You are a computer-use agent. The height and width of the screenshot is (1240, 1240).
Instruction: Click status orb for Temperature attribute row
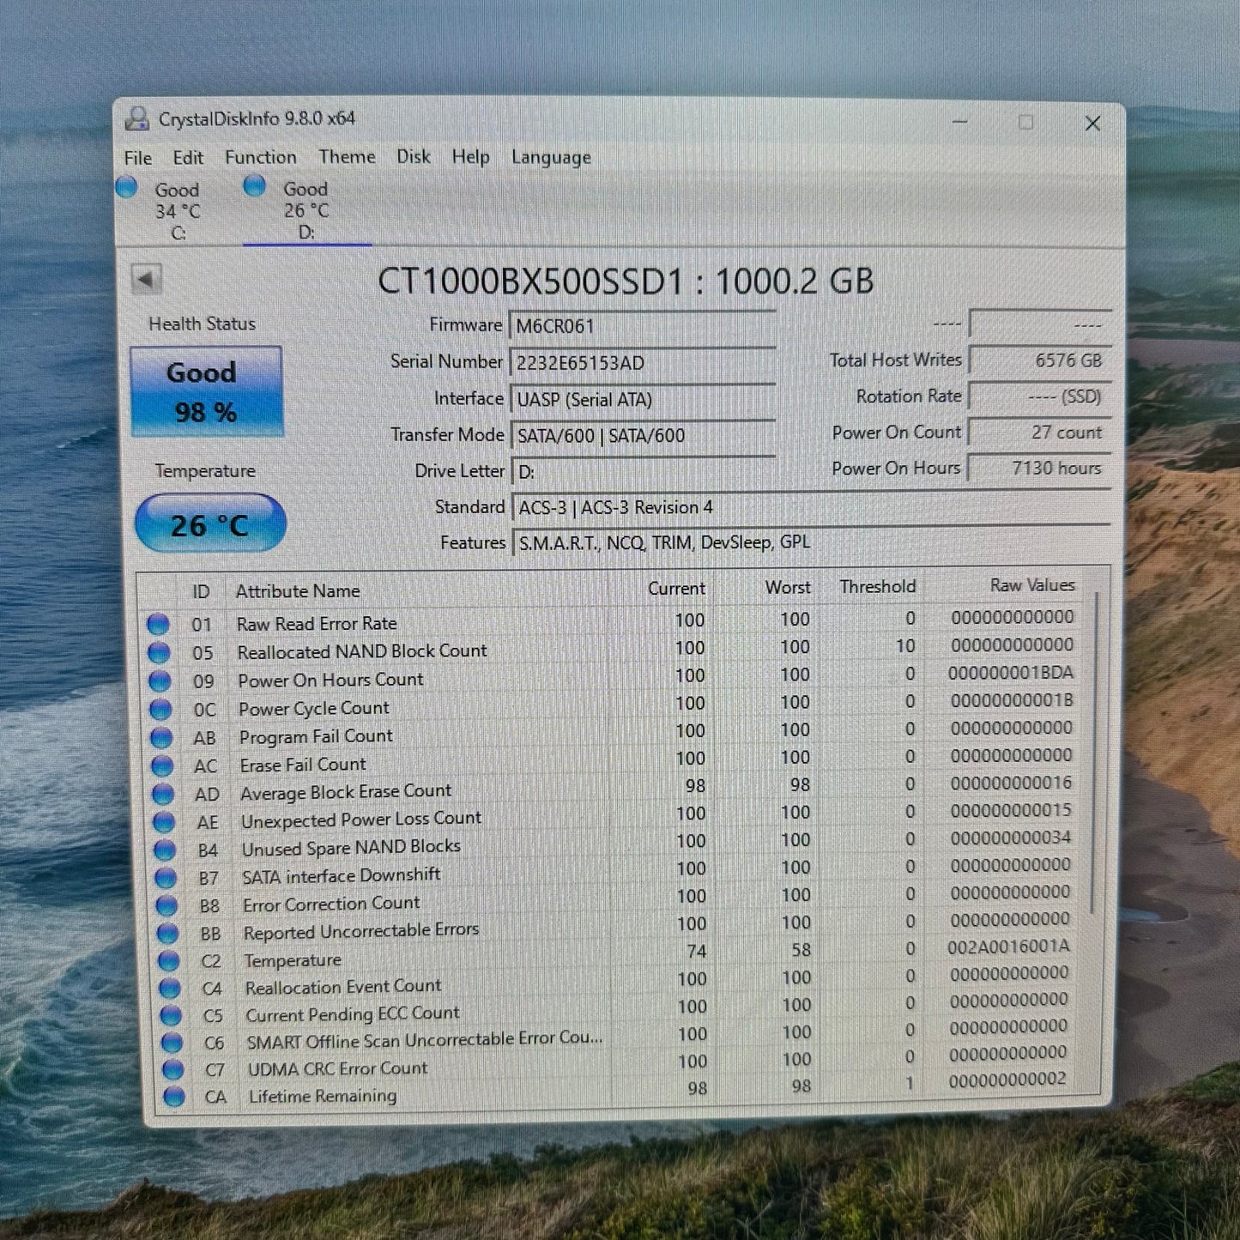coord(169,961)
